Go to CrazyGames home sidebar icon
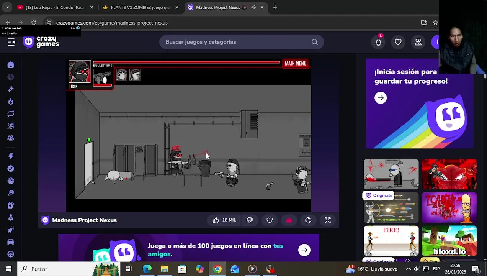 pos(11,65)
